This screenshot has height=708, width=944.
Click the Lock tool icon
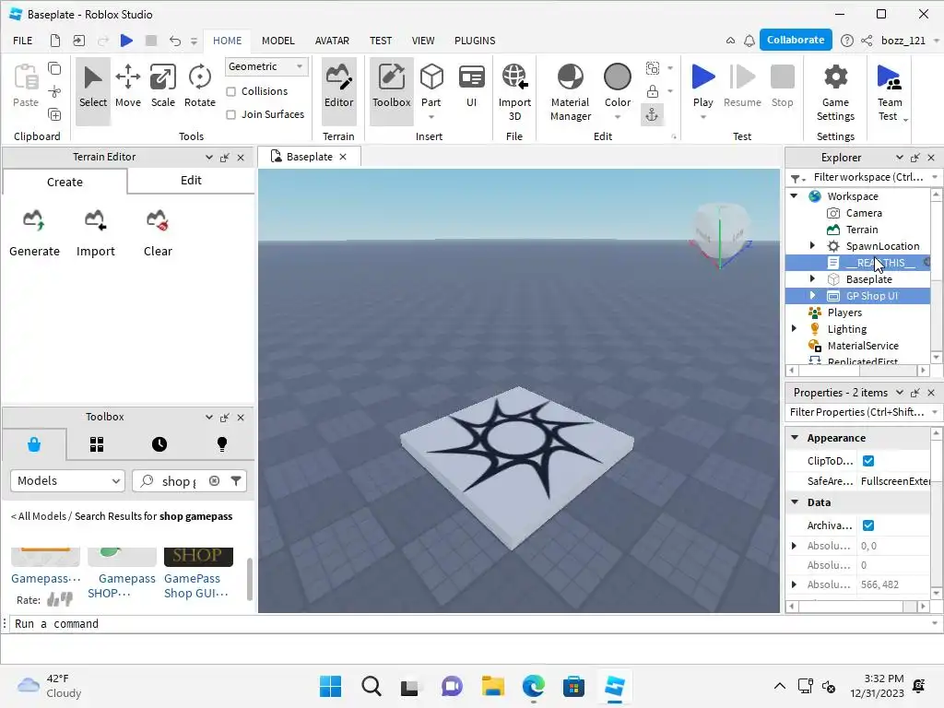(652, 91)
